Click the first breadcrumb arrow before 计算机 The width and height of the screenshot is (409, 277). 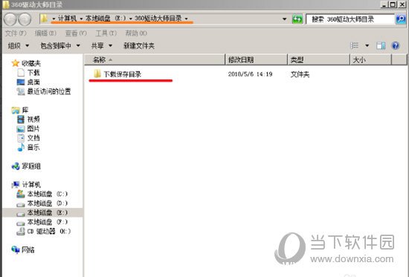point(54,19)
